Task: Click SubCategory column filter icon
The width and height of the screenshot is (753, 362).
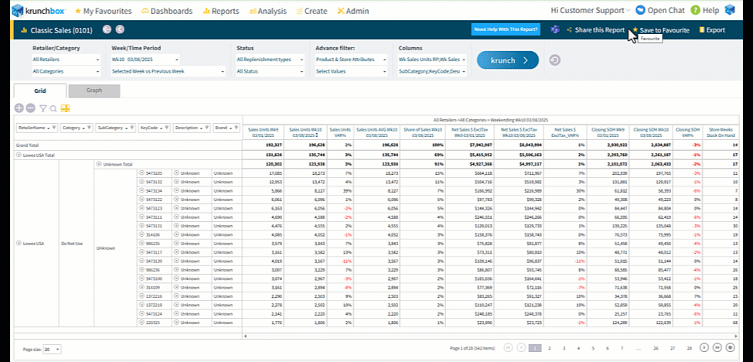Action: coord(132,128)
